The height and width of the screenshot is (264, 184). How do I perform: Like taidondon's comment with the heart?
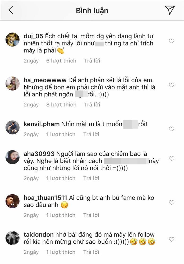pyautogui.click(x=172, y=238)
